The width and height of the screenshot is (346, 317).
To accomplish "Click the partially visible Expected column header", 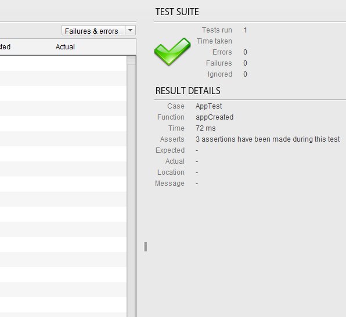I will [x=5, y=47].
